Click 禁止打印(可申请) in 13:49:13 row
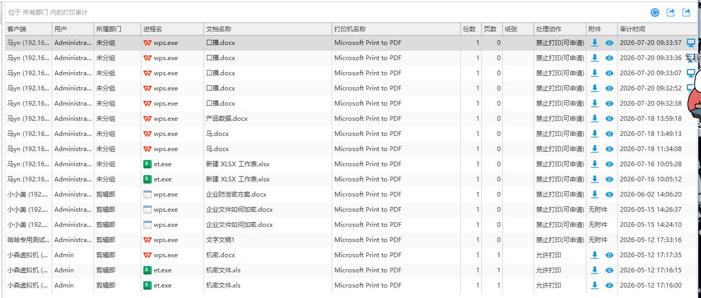This screenshot has width=701, height=298. coord(560,134)
